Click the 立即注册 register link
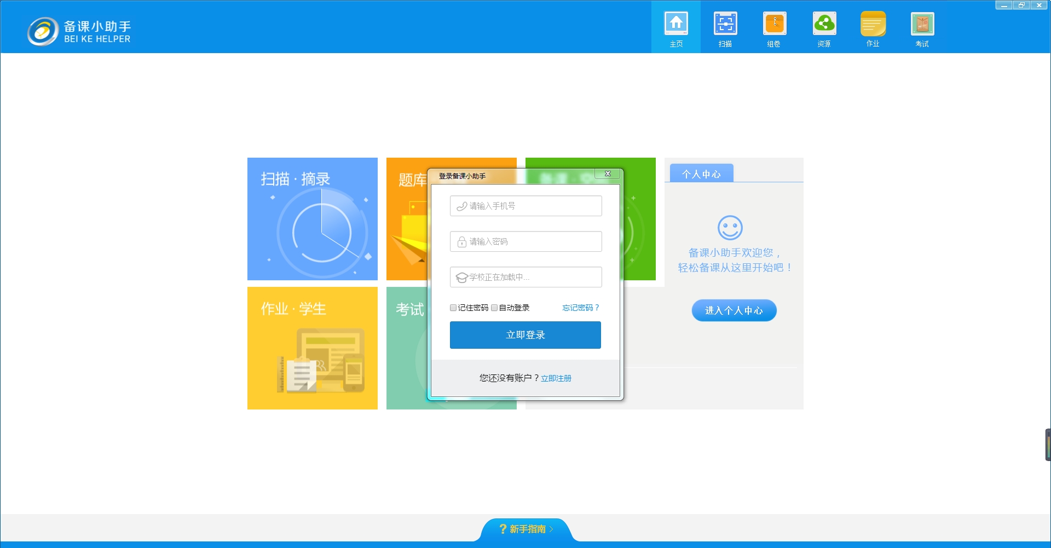 (556, 378)
